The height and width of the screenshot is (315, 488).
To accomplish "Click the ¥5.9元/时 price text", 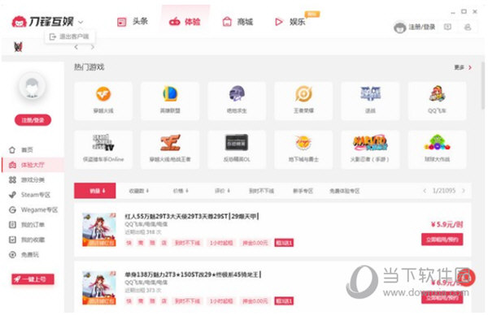I will pyautogui.click(x=447, y=224).
